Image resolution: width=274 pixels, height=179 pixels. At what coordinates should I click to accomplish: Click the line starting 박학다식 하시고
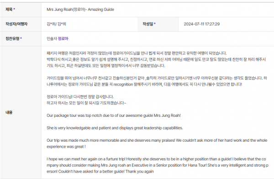[x=156, y=62]
